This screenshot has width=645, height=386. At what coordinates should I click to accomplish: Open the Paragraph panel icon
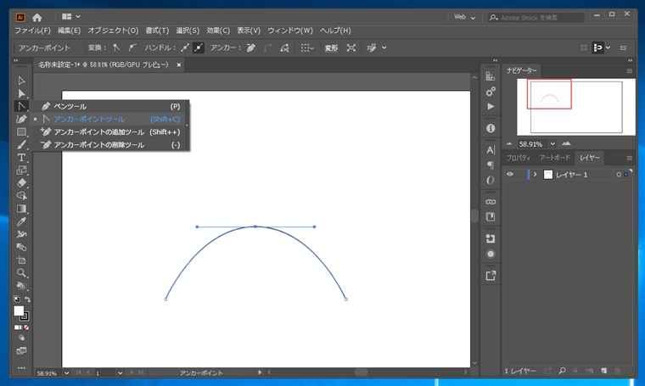(x=491, y=165)
